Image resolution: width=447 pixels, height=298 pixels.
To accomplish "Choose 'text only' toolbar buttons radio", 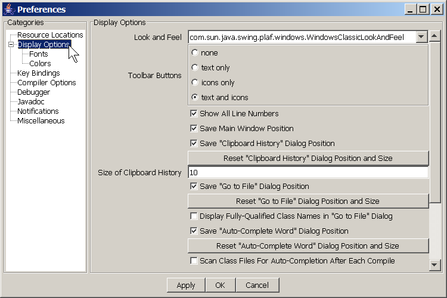I will tap(195, 68).
